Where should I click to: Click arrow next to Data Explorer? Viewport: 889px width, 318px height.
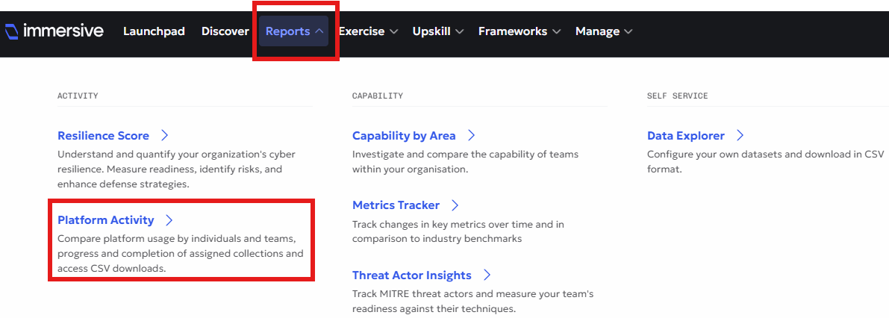(x=740, y=135)
